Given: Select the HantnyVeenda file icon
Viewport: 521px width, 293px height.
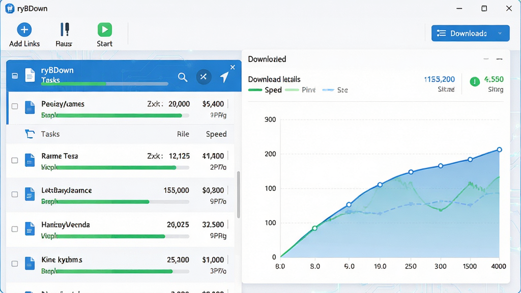Looking at the screenshot, I should pyautogui.click(x=30, y=228).
